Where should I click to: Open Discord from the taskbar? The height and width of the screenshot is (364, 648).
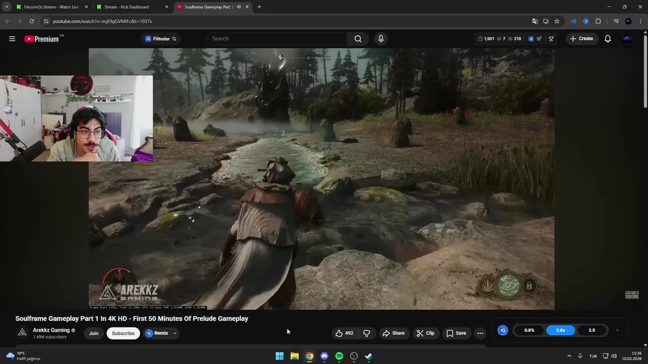coord(325,356)
